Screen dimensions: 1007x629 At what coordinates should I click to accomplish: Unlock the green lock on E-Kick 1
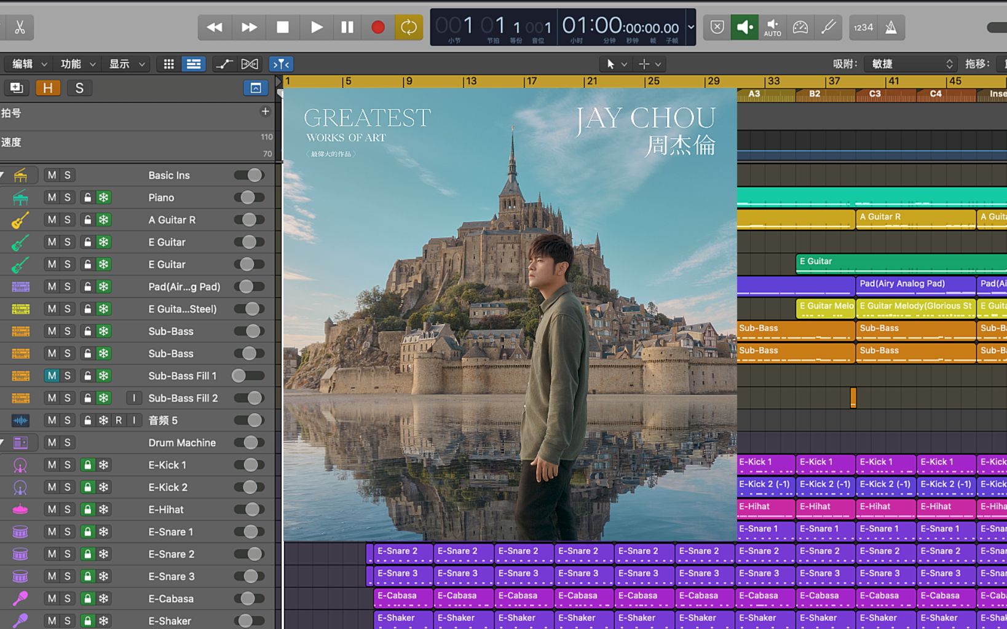click(88, 465)
